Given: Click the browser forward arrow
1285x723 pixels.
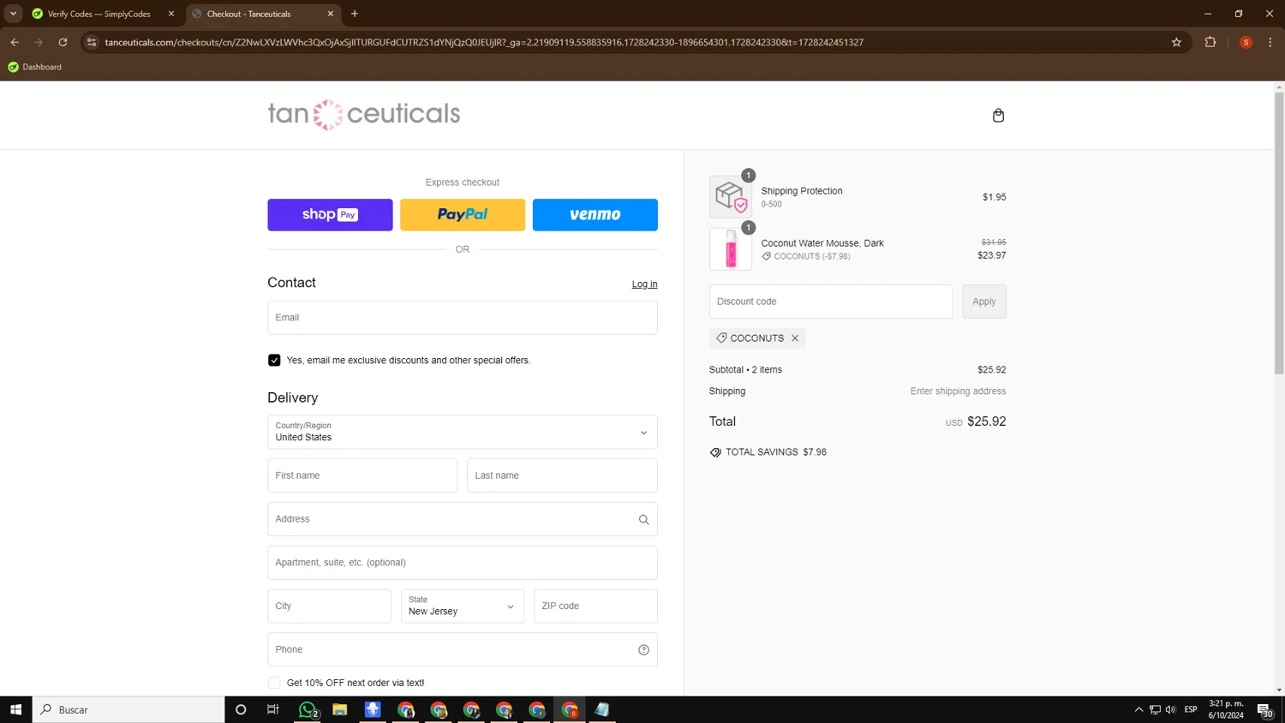Looking at the screenshot, I should point(39,42).
